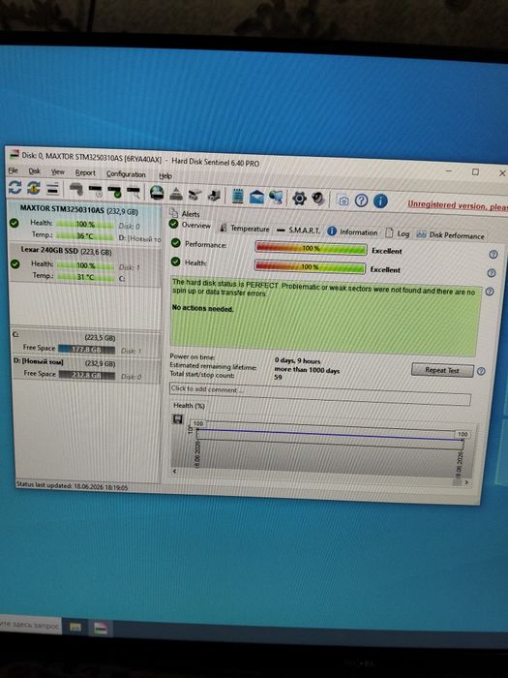508x678 pixels.
Task: Open the Report menu
Action: point(85,172)
